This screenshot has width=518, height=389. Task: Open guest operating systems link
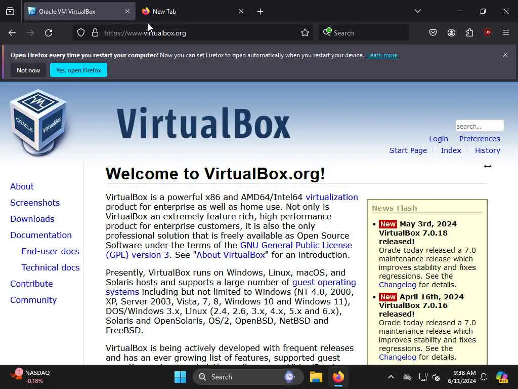click(x=324, y=283)
